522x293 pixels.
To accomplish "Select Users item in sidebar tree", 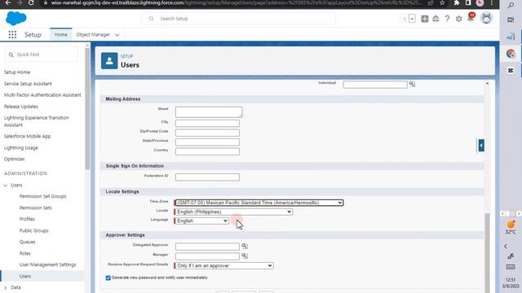I will pyautogui.click(x=25, y=277).
